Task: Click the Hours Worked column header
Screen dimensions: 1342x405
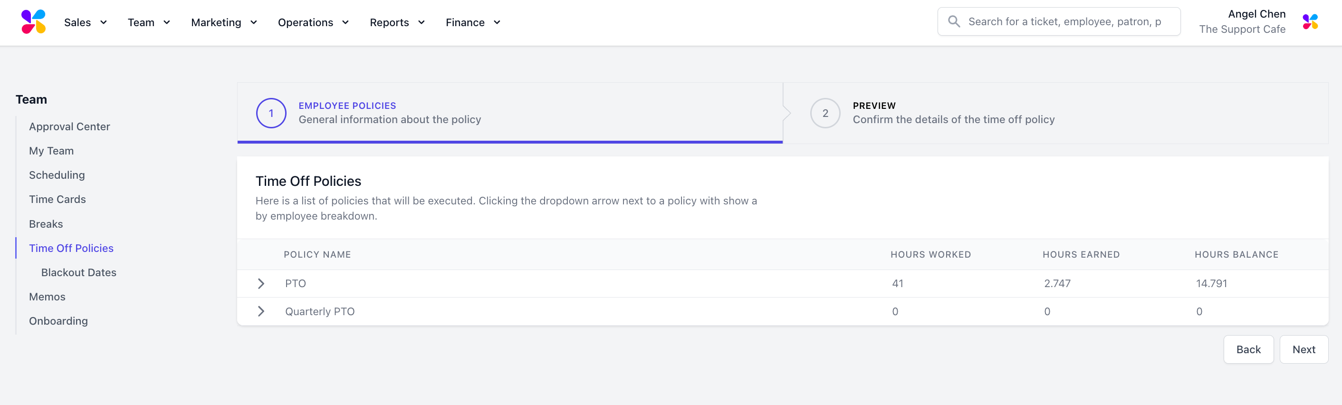Action: pos(930,254)
